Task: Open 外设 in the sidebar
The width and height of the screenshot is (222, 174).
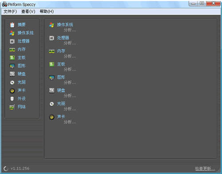Action: tap(22, 99)
